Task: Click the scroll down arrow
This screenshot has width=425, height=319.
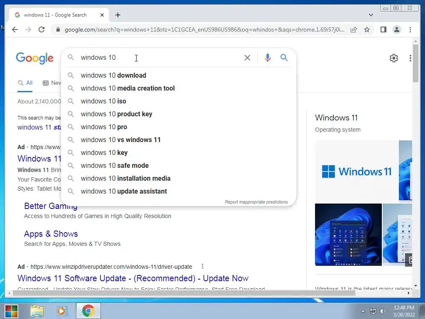Action: (415, 286)
